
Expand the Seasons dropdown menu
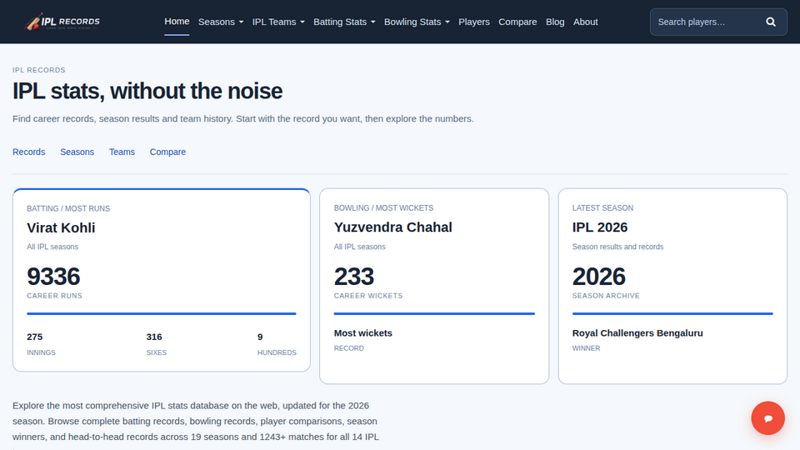point(220,22)
